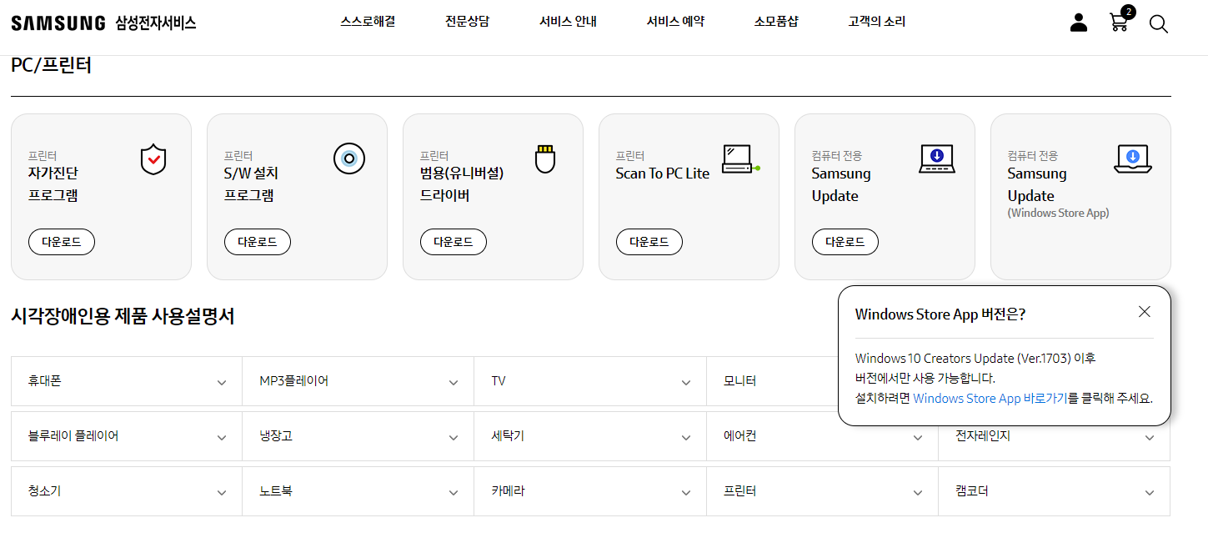Click the Samsung Update Windows Store App icon

tap(1132, 158)
